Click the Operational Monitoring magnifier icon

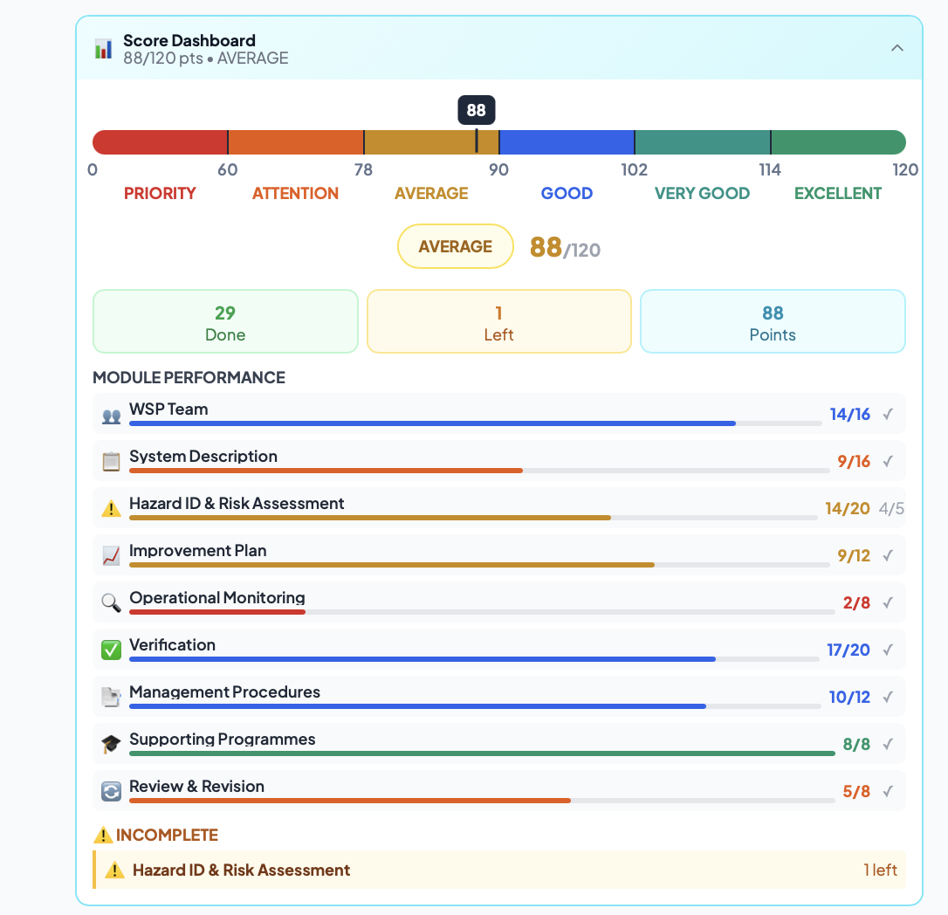point(111,602)
